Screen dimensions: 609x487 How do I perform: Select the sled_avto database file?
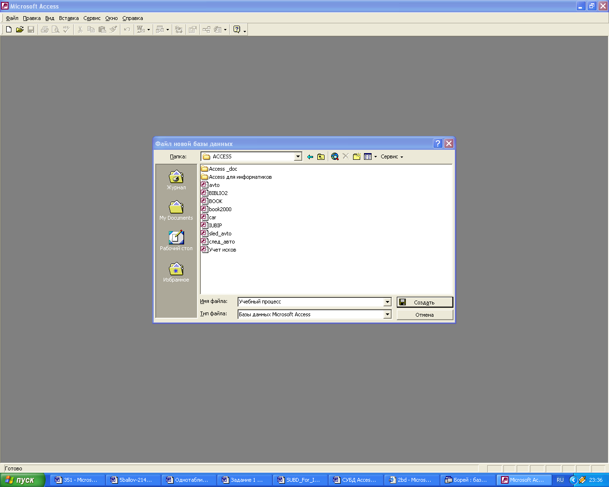(216, 234)
